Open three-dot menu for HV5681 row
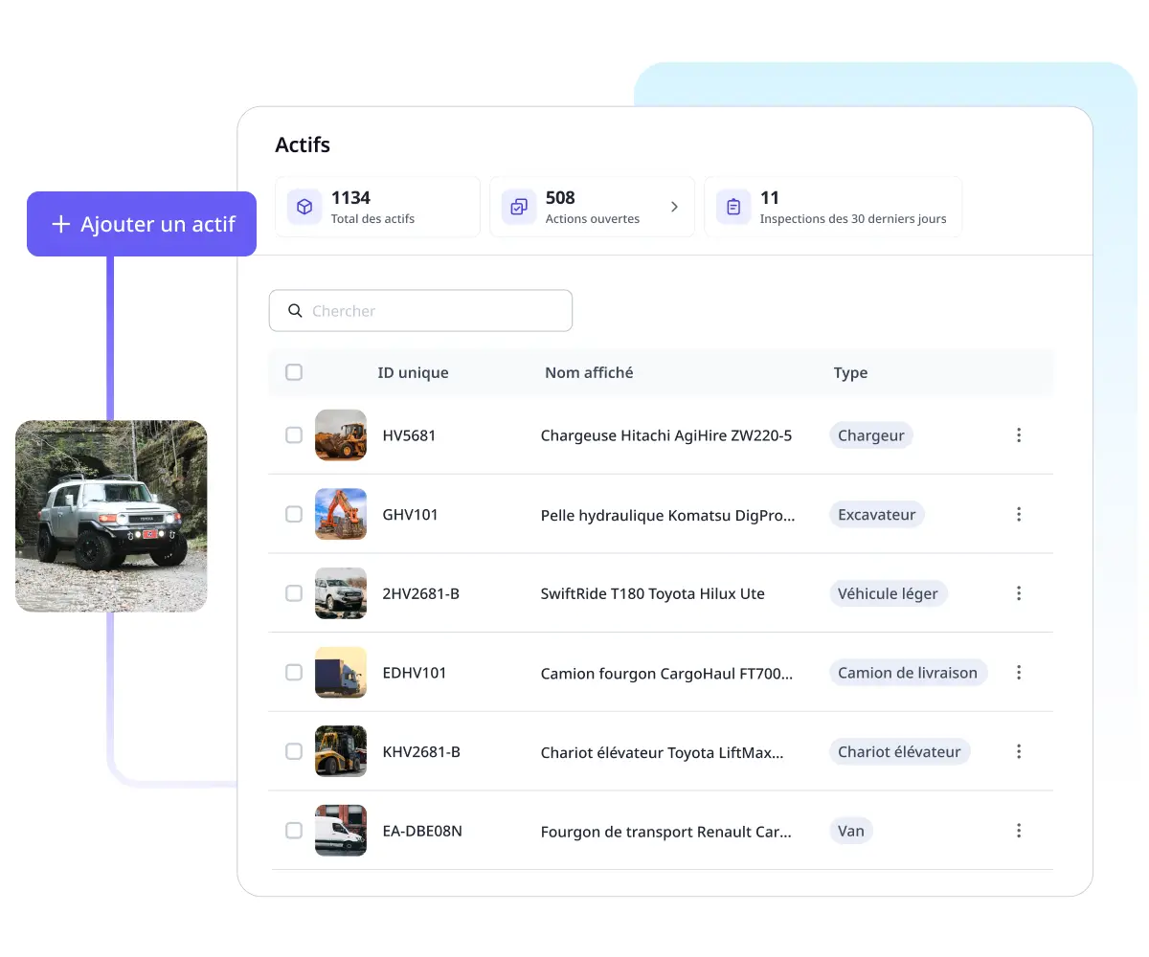Screen dimensions: 1149x957 (x=1018, y=435)
